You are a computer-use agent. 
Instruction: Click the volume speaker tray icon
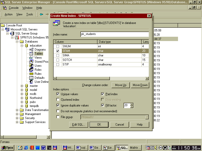click(x=156, y=148)
